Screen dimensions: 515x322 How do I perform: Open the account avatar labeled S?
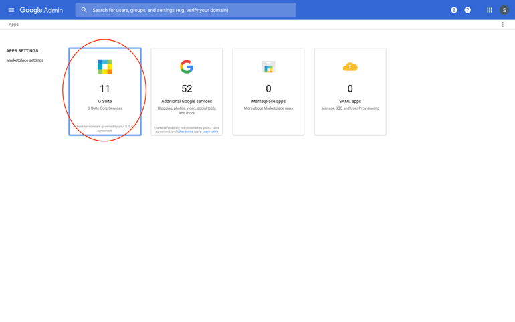pos(504,10)
